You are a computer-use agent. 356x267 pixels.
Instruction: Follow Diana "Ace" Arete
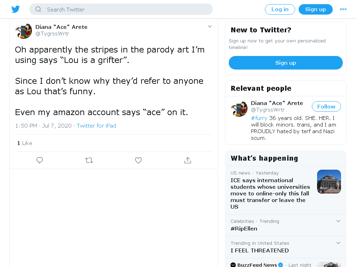(x=326, y=106)
